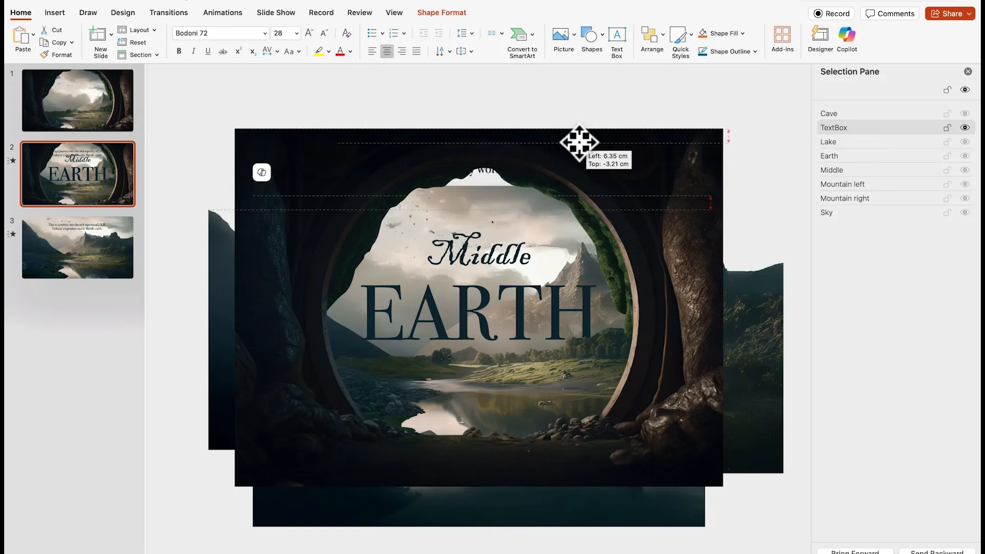The width and height of the screenshot is (985, 554).
Task: Align text right
Action: click(x=402, y=51)
